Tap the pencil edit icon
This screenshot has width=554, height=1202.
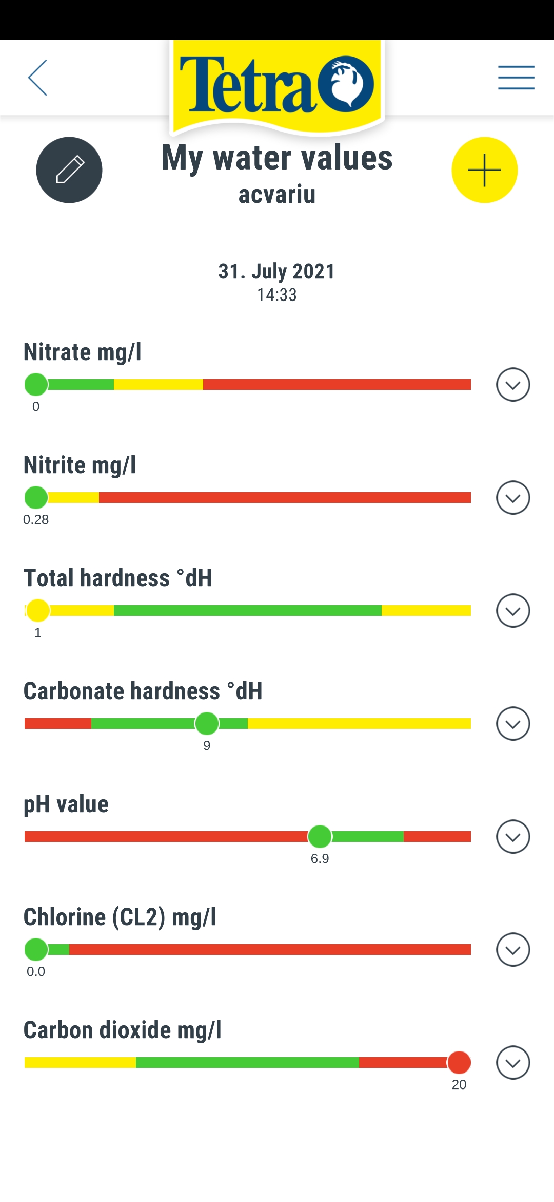69,170
